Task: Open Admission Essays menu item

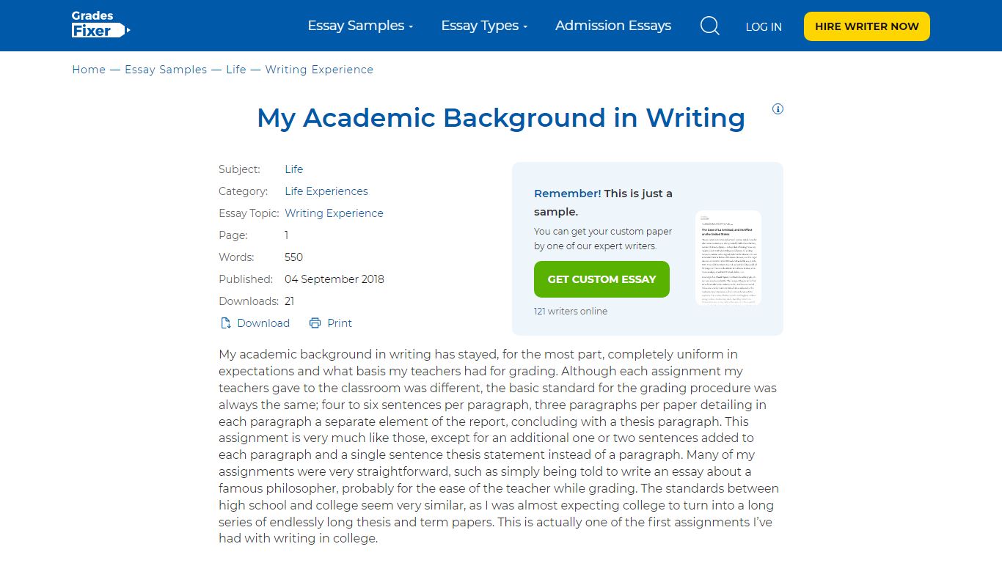Action: [x=613, y=26]
